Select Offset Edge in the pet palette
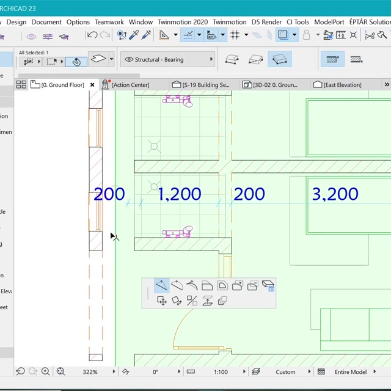This screenshot has width=391, height=391. [x=207, y=286]
